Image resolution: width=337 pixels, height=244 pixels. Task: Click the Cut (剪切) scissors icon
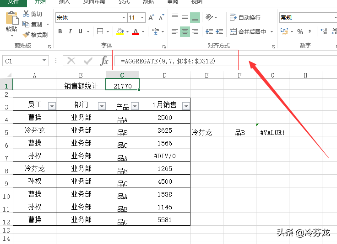(26, 14)
